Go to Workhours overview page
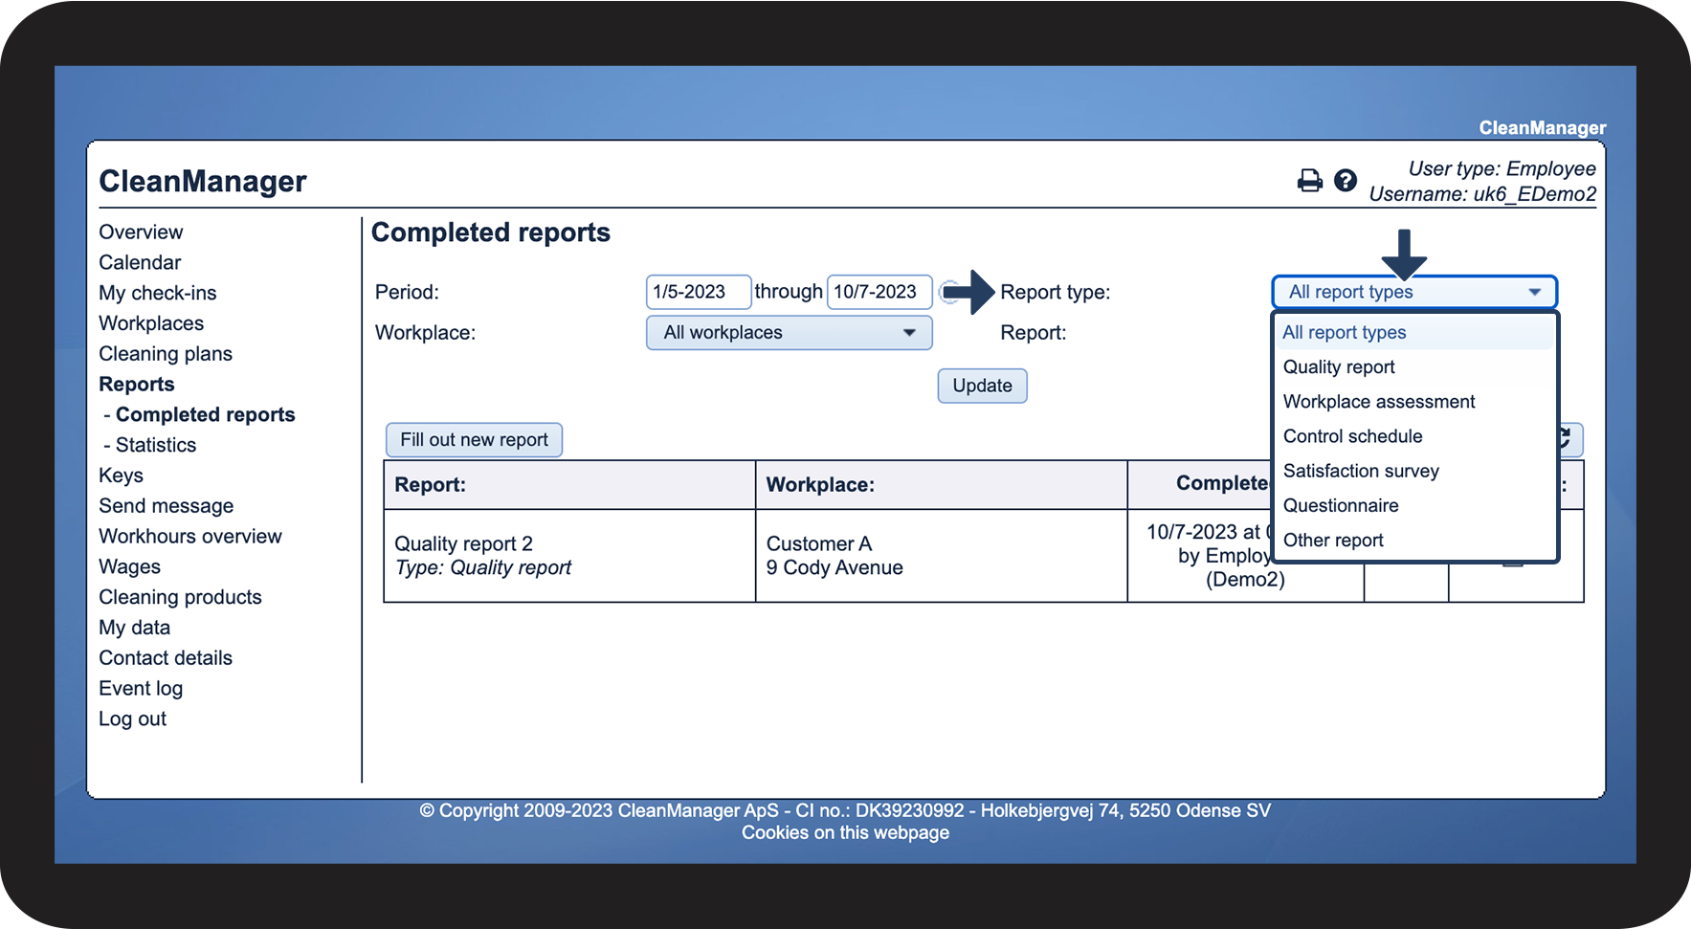This screenshot has width=1691, height=929. [189, 537]
